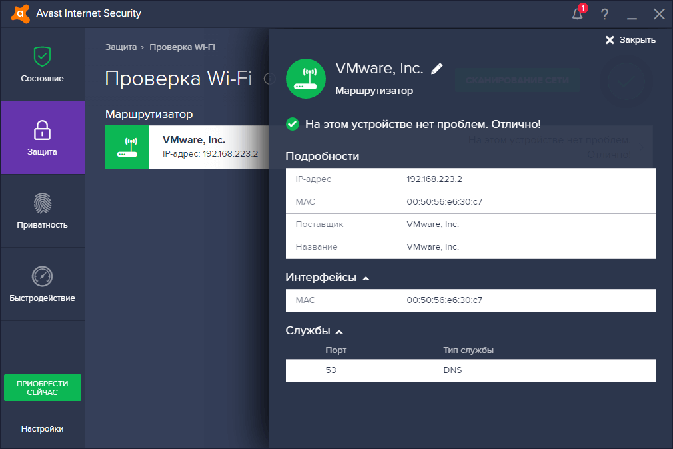The height and width of the screenshot is (449, 673).
Task: Select the DNS service row on port 53
Action: pyautogui.click(x=470, y=370)
